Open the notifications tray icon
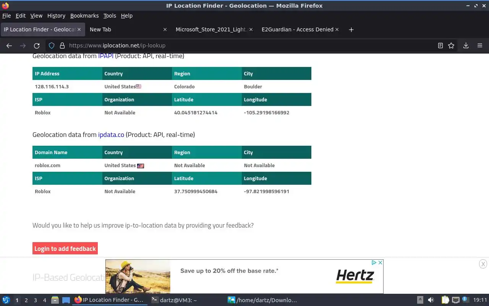The width and height of the screenshot is (489, 306). (x=465, y=300)
